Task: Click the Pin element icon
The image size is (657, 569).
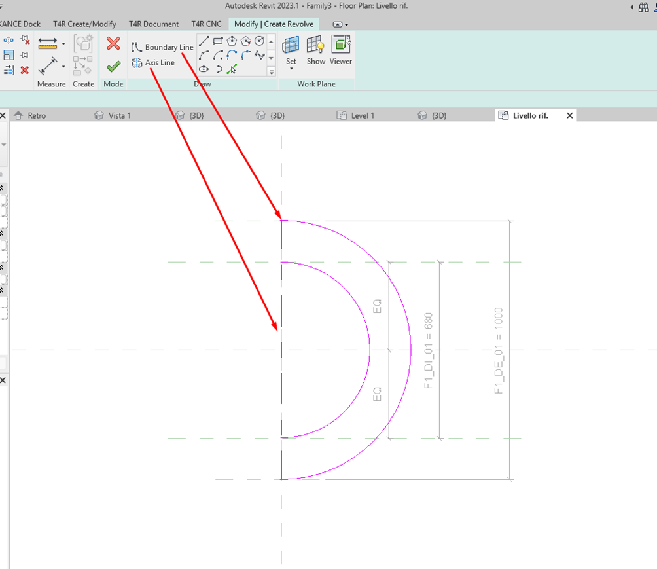Action: point(25,55)
